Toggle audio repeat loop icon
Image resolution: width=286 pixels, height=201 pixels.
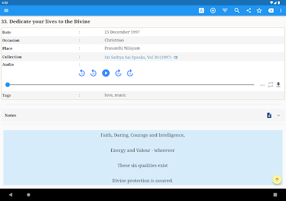click(x=270, y=85)
